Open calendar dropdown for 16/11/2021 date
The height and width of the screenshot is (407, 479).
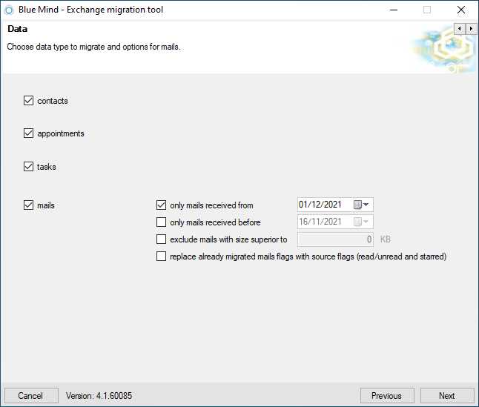(x=361, y=222)
